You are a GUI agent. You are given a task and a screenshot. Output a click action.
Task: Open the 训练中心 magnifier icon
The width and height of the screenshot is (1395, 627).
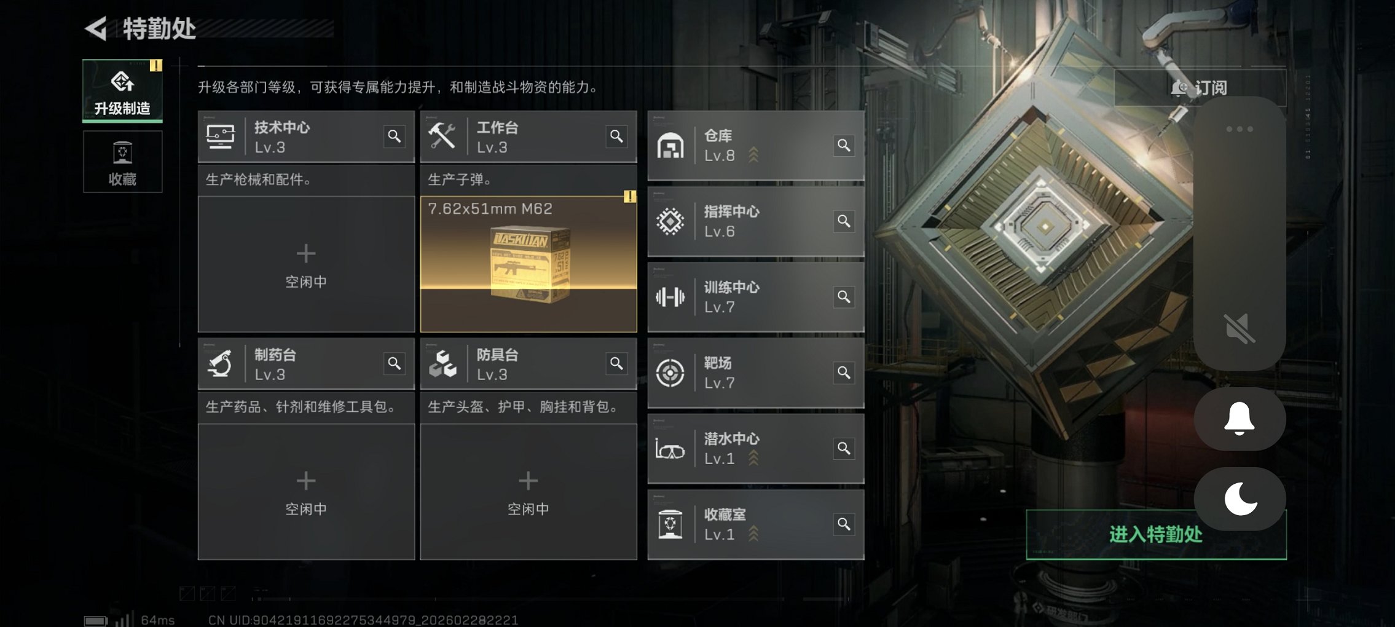point(844,297)
